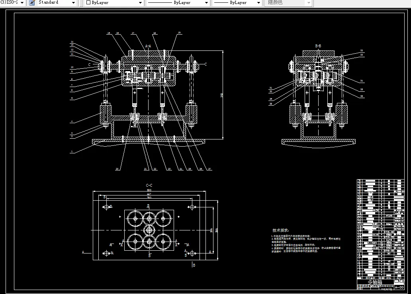Click the 500 dimension in C-C view
This screenshot has width=411, height=294.
pyautogui.click(x=149, y=190)
